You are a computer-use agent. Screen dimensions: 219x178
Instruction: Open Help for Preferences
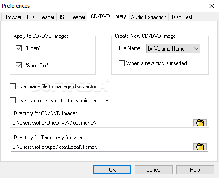(x=195, y=170)
